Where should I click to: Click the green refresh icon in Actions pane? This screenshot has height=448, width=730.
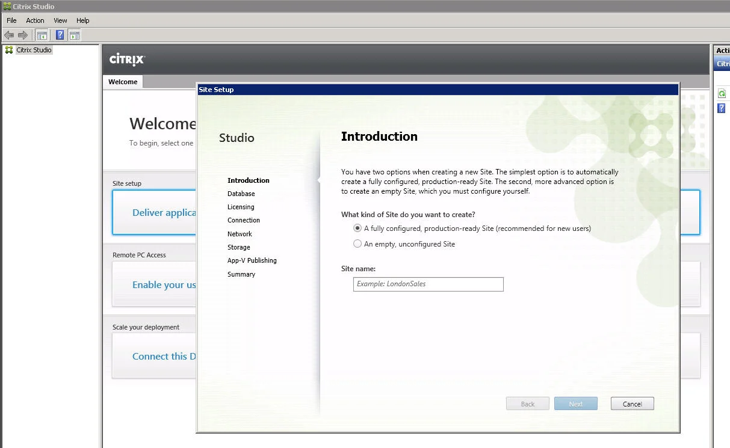click(722, 94)
